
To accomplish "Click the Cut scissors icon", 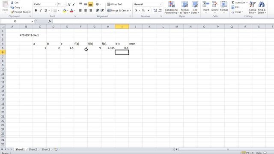I will pyautogui.click(x=12, y=3).
